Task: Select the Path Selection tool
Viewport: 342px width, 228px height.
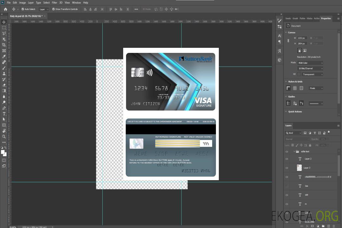Action: click(x=4, y=119)
